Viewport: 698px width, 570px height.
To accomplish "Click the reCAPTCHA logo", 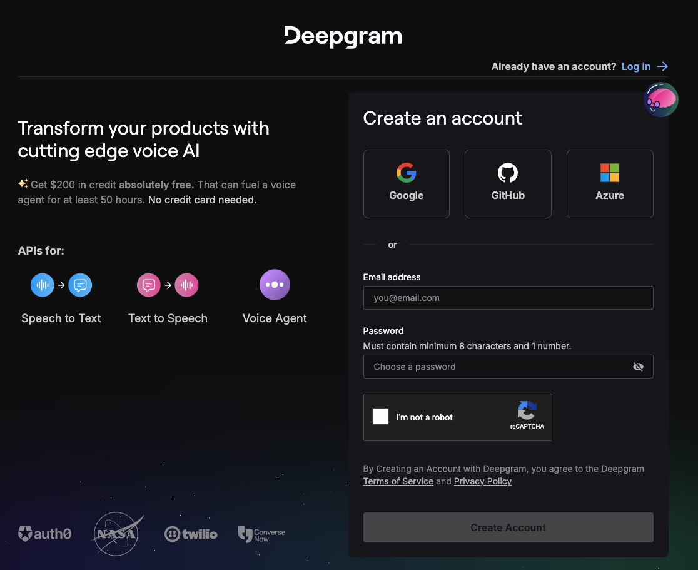I will click(527, 410).
